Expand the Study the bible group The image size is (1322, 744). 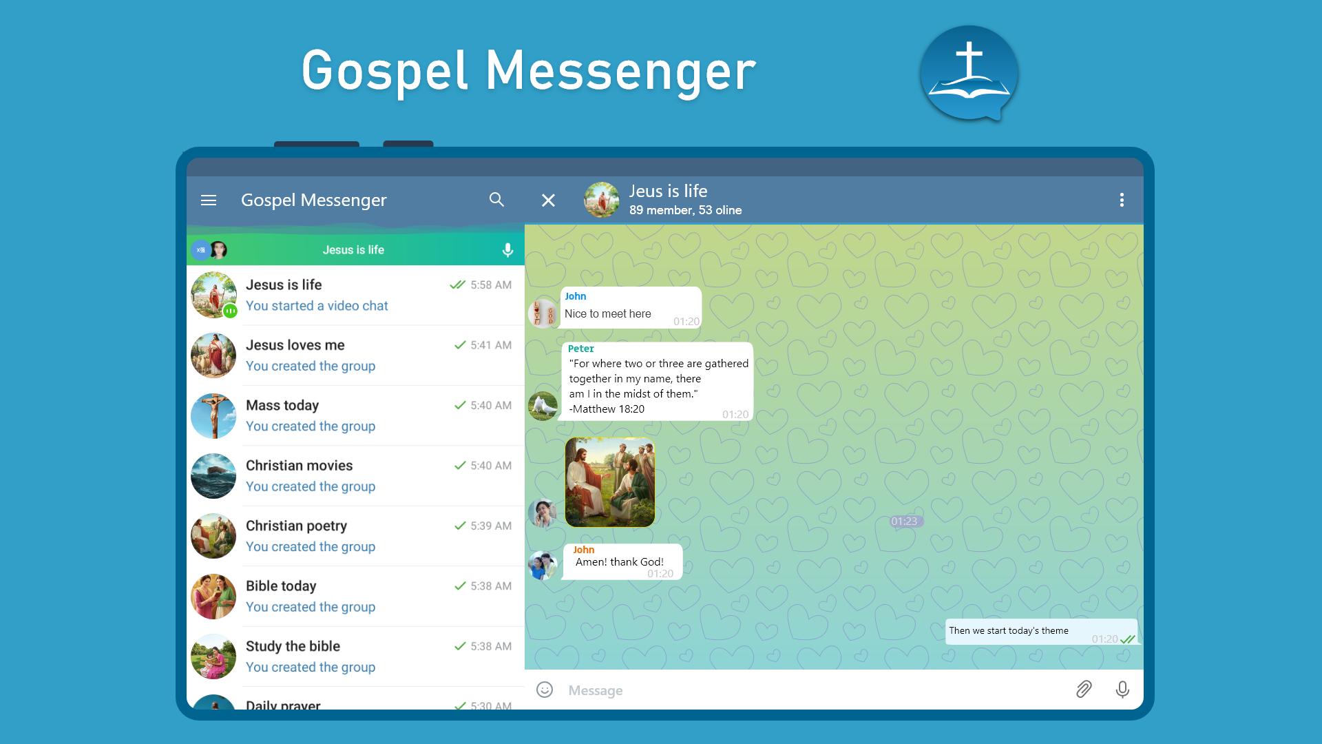354,656
